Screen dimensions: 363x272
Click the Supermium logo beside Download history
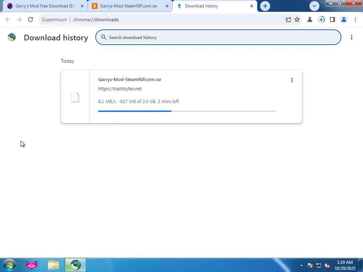coord(12,37)
